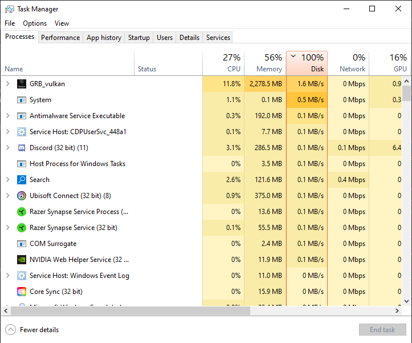412x343 pixels.
Task: Open the View menu
Action: tap(62, 23)
